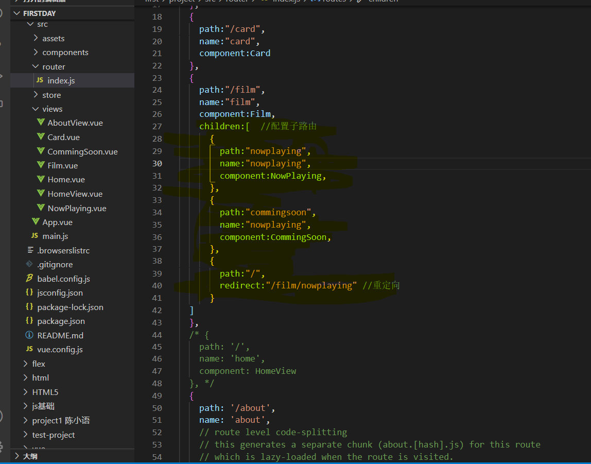Screen dimensions: 591x464
Task: Click the Vue icon beside NowPlaying.vue
Action: [x=41, y=208]
